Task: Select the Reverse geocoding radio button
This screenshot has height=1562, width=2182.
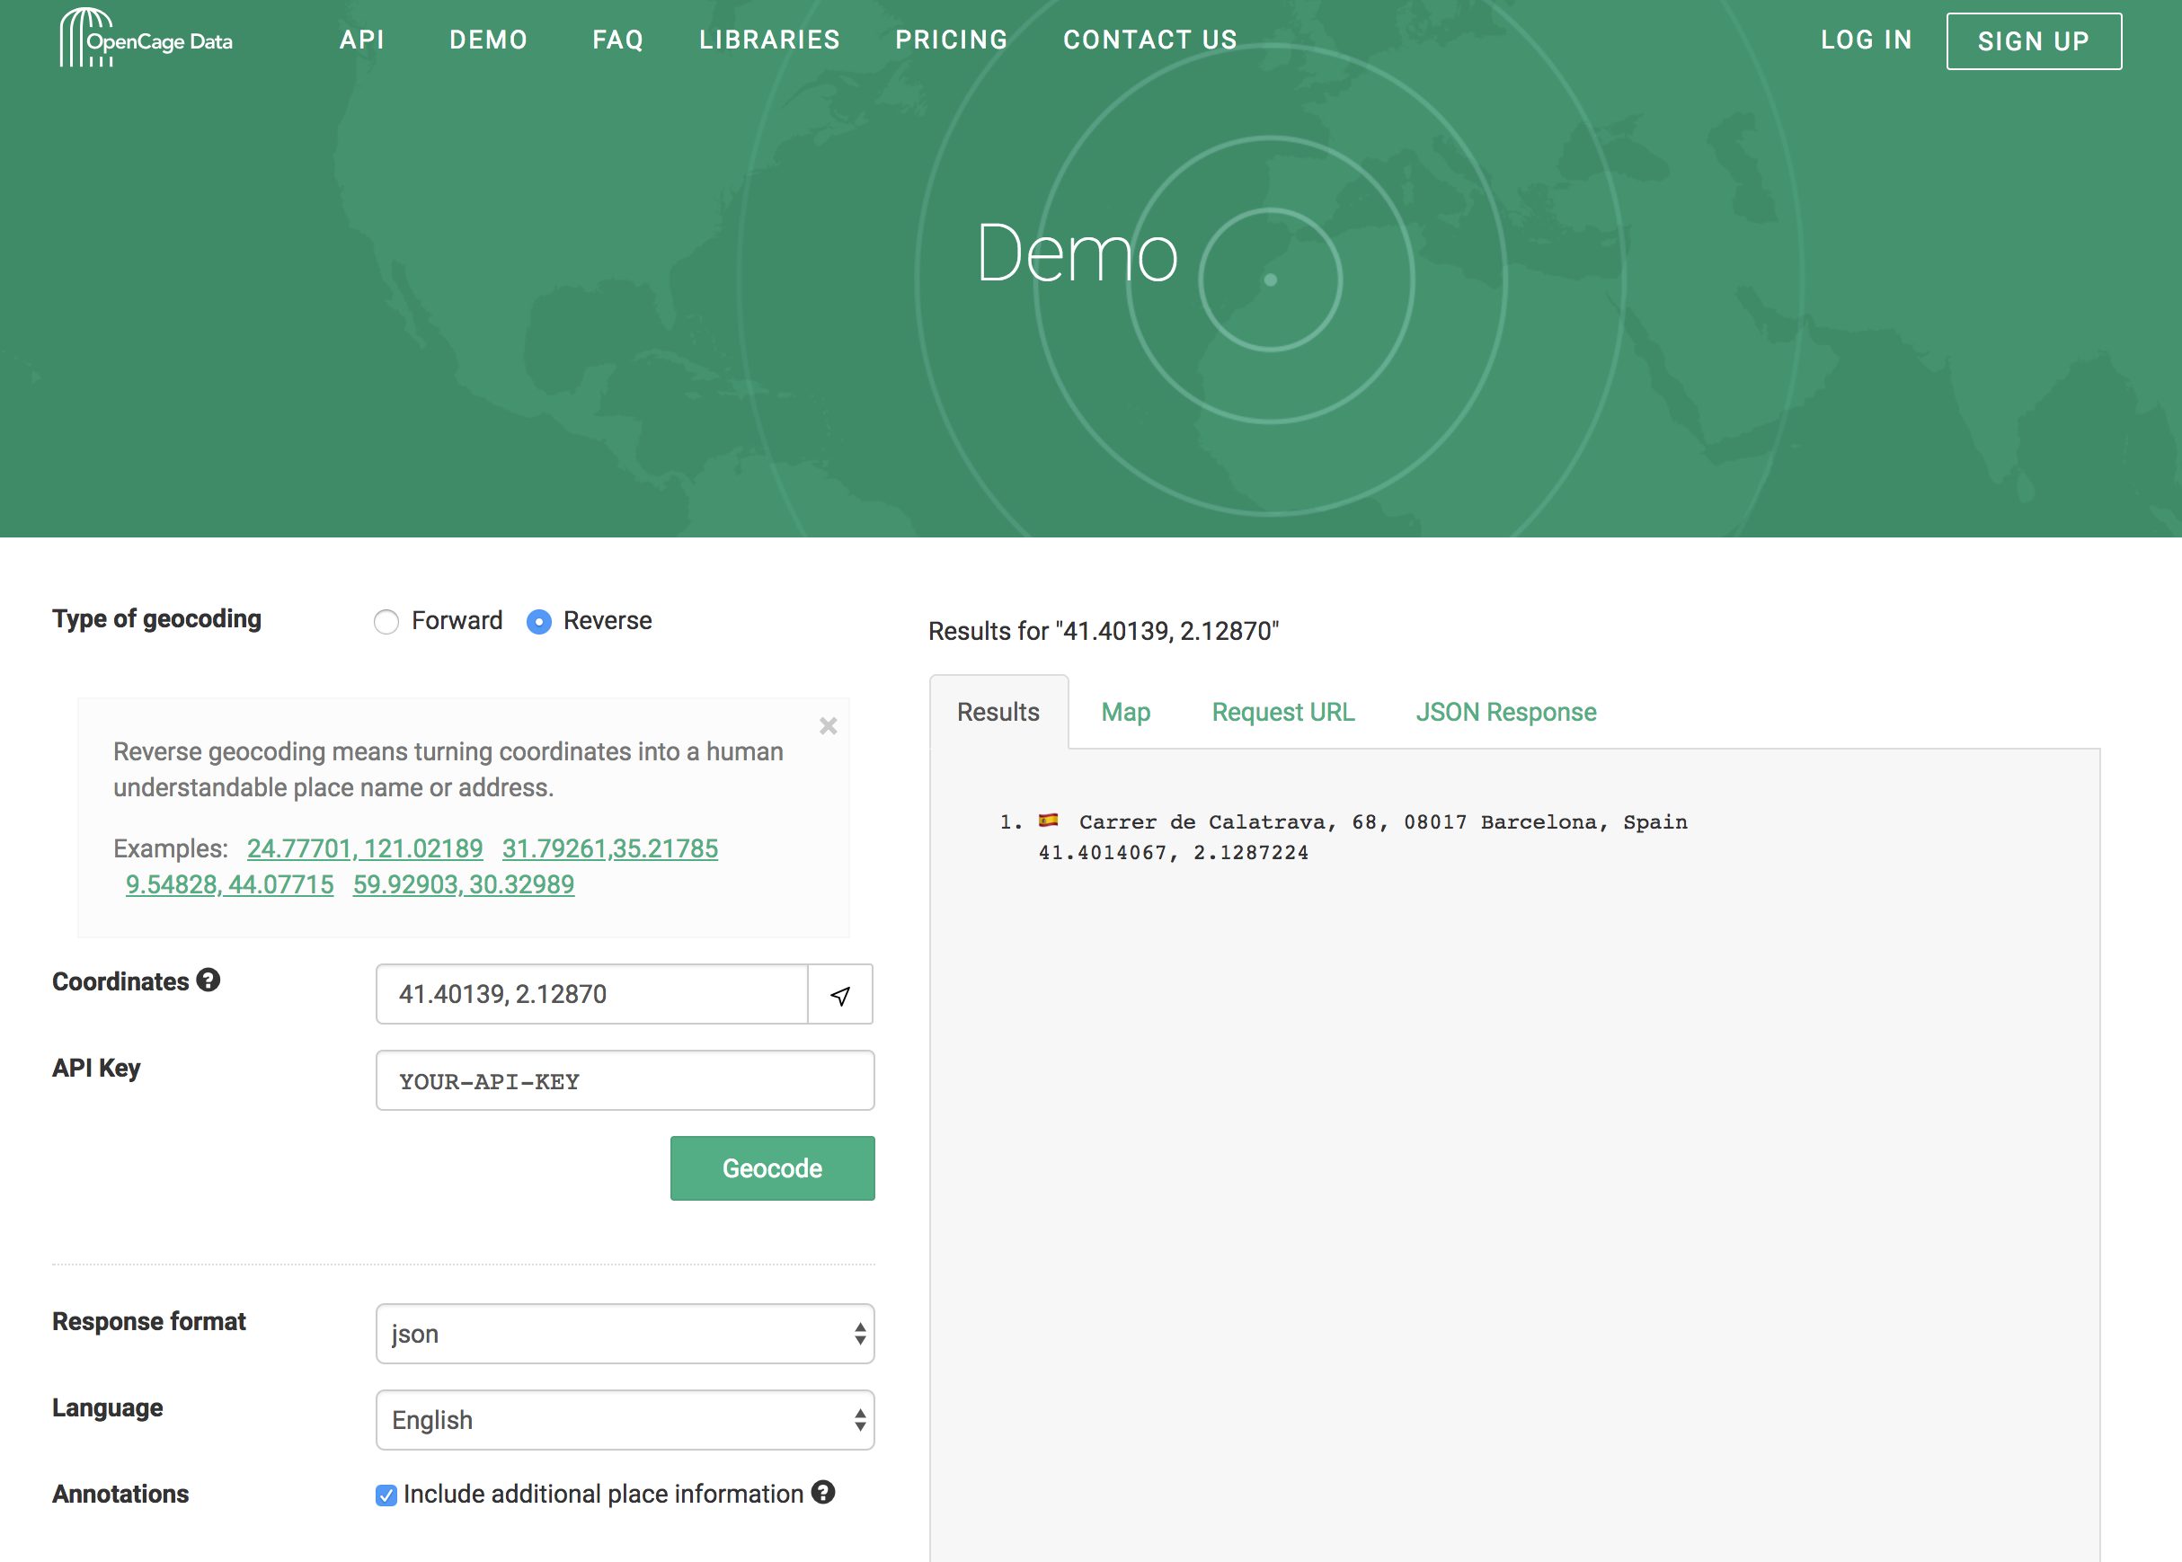Action: pos(539,621)
